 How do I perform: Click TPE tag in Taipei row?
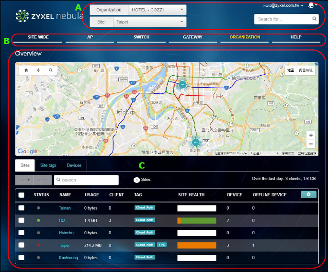[x=162, y=245]
